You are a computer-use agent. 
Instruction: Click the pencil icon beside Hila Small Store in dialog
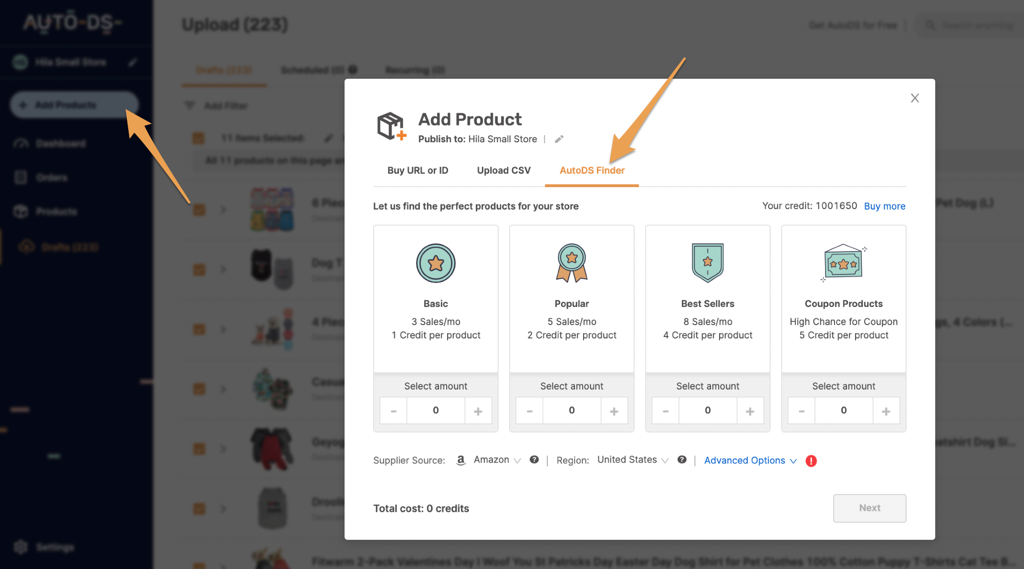(x=559, y=139)
